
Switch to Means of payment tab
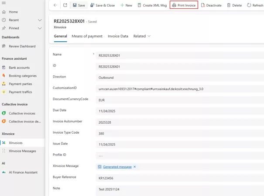coord(87,36)
